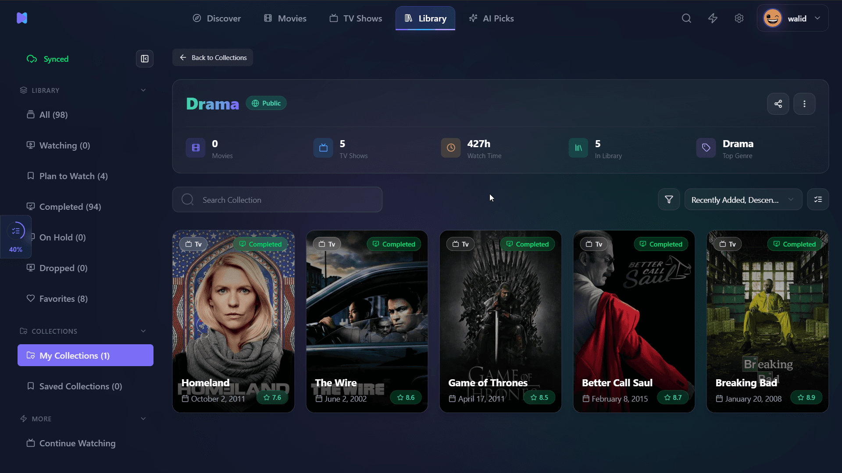Go back to Collections
This screenshot has height=473, width=842.
click(213, 58)
